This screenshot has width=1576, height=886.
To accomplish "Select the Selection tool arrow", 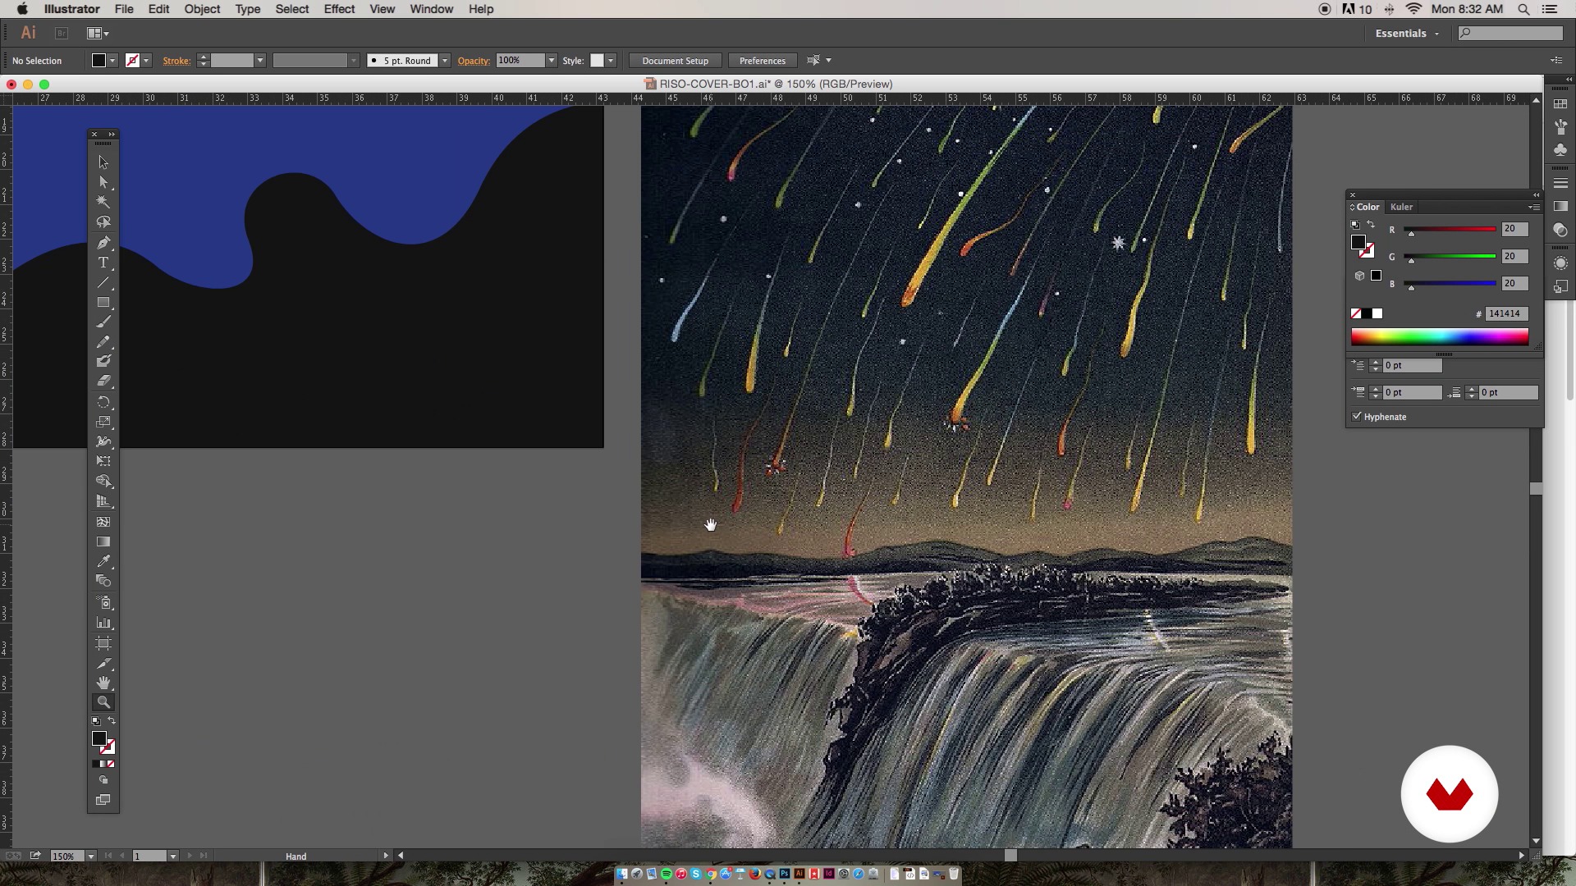I will 103,162.
